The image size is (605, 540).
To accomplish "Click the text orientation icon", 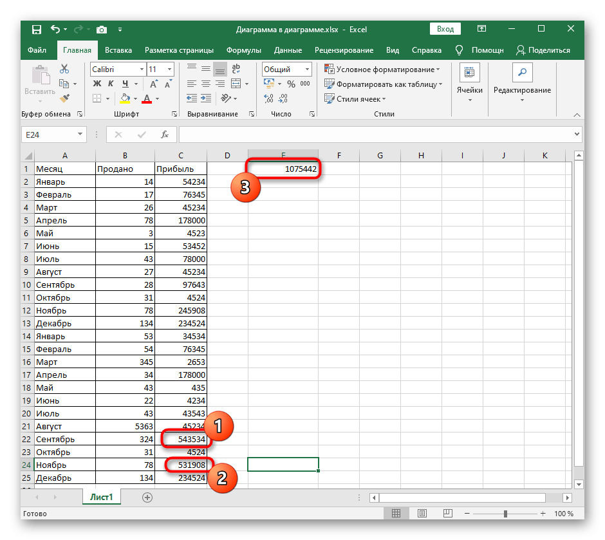I will coord(226,98).
